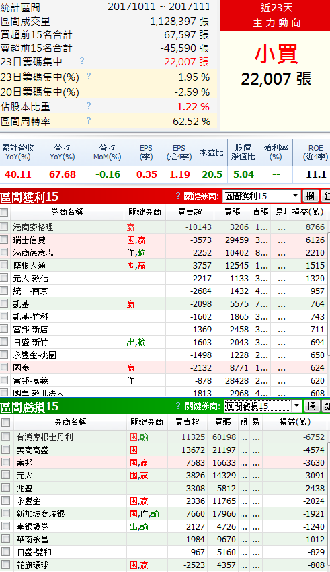Screen dimensions: 330x572
Task: Check the box for 港商麥格理
Action: tap(4, 227)
